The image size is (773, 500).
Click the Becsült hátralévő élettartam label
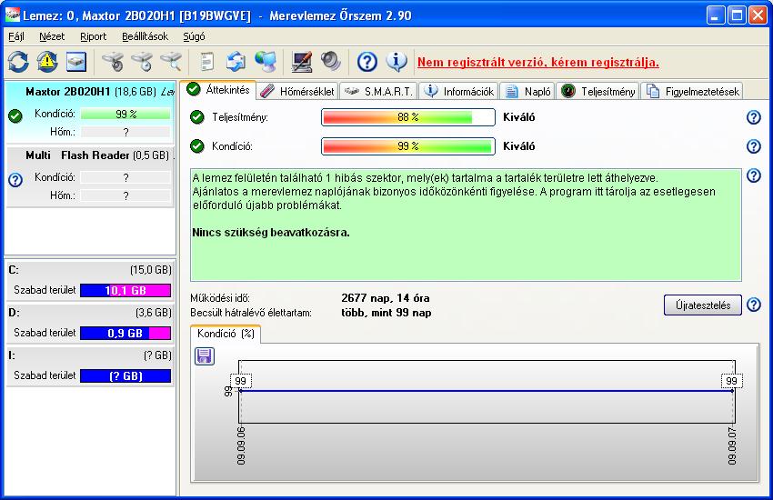251,313
